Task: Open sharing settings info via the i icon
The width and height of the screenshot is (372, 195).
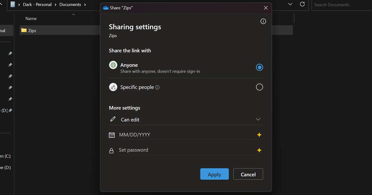Action: (263, 21)
